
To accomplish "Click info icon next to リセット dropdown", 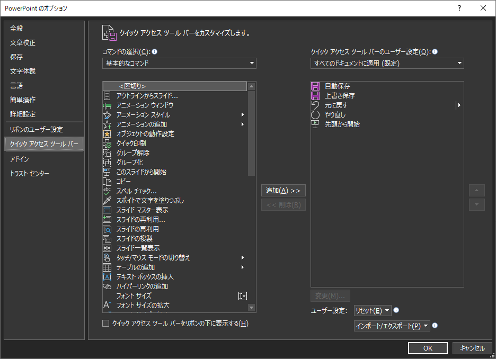I will [396, 310].
